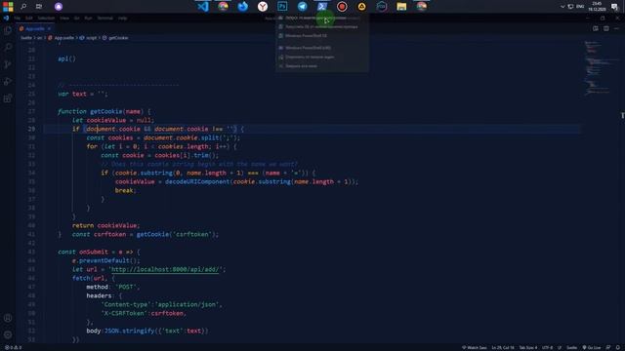Screen dimensions: 625x351
Task: Click Ln 29, Col 18 cursor position indicator
Action: pyautogui.click(x=503, y=347)
